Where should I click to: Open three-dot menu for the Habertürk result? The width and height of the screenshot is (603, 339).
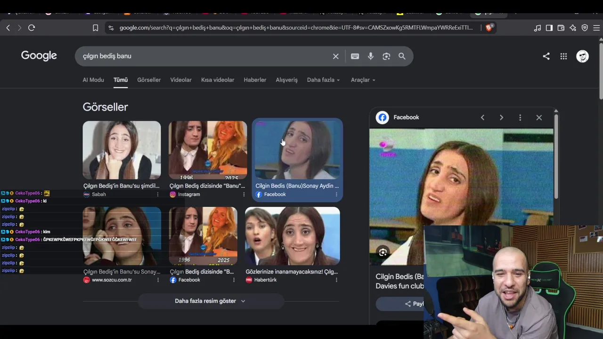click(336, 280)
